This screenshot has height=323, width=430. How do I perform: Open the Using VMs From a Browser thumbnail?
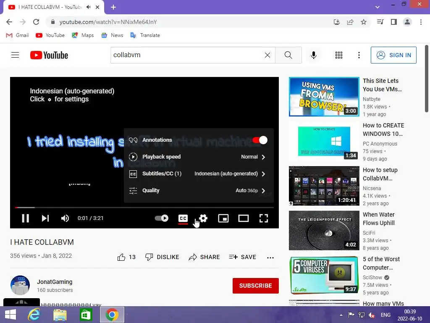pyautogui.click(x=324, y=97)
